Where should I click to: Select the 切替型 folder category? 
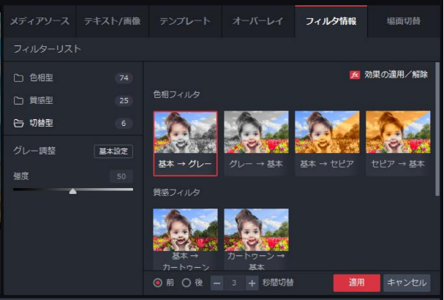(x=41, y=123)
